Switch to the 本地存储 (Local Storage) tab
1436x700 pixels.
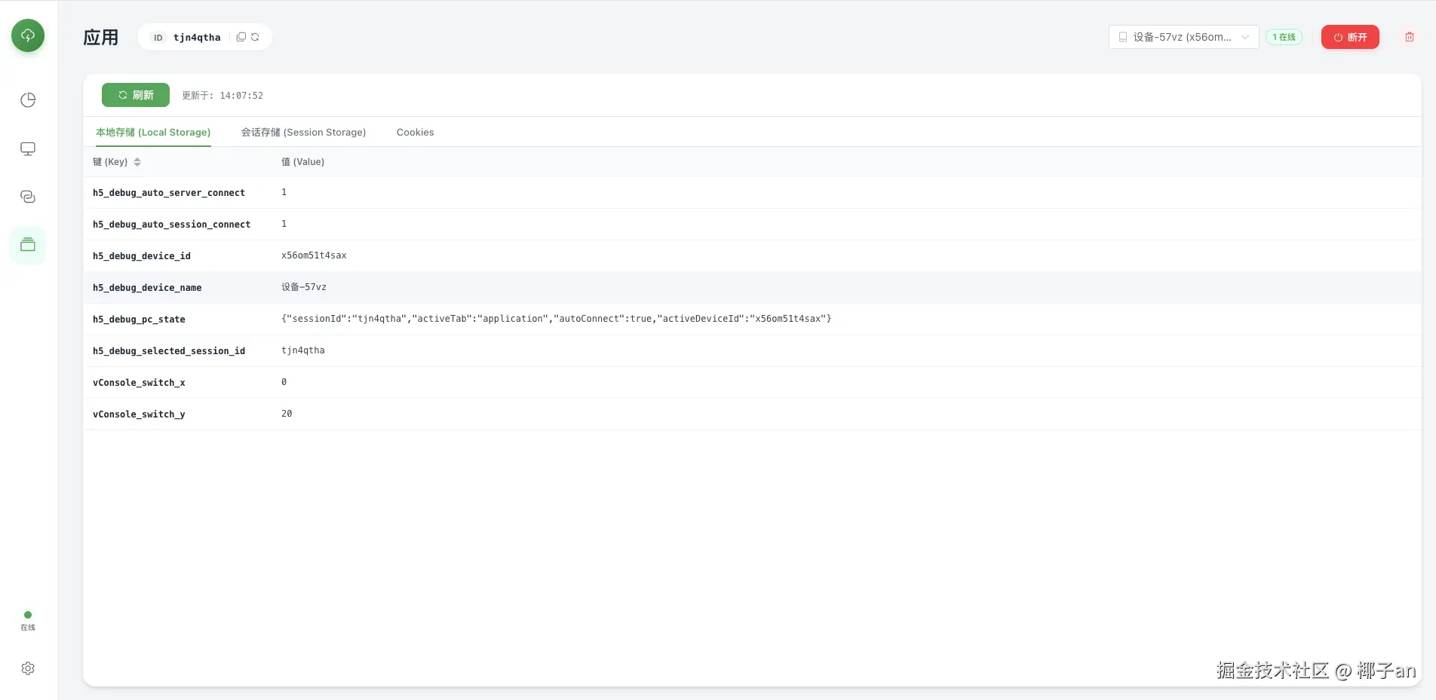(153, 133)
